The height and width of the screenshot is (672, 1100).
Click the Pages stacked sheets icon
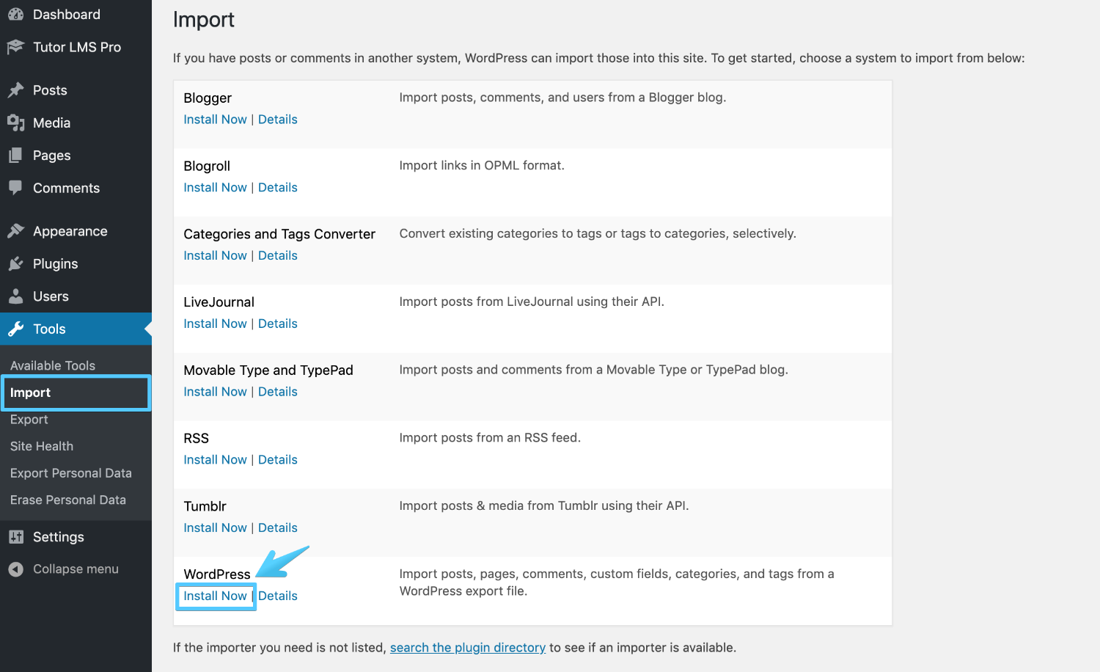pos(15,156)
